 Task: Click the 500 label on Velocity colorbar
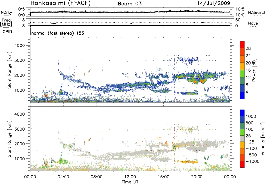(x=250, y=123)
